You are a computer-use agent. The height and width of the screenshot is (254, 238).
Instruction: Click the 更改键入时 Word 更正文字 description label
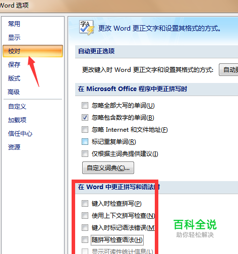pyautogui.click(x=148, y=69)
